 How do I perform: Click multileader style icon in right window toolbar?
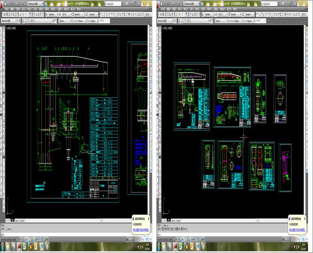click(243, 14)
